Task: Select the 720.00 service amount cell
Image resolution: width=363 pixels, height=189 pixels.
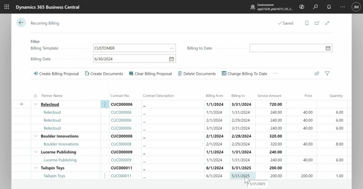Action: click(x=270, y=104)
